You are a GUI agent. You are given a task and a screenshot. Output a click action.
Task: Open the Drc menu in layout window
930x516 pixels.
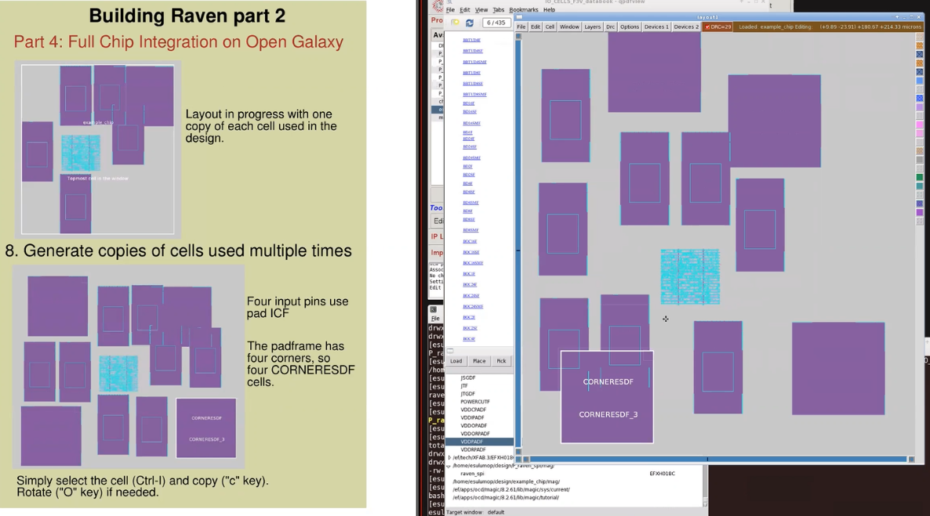[610, 26]
